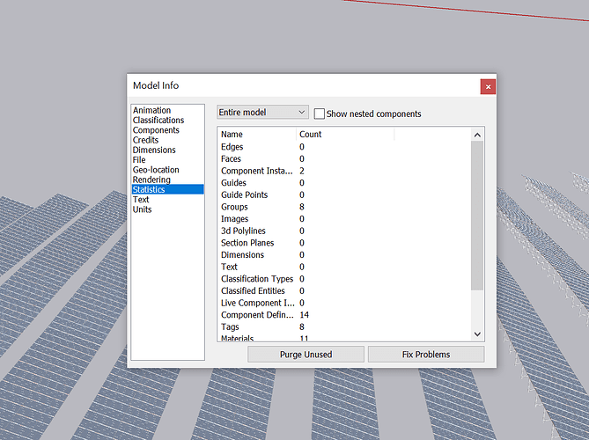The height and width of the screenshot is (440, 589).
Task: Select the 3d Polylines row
Action: click(x=344, y=231)
